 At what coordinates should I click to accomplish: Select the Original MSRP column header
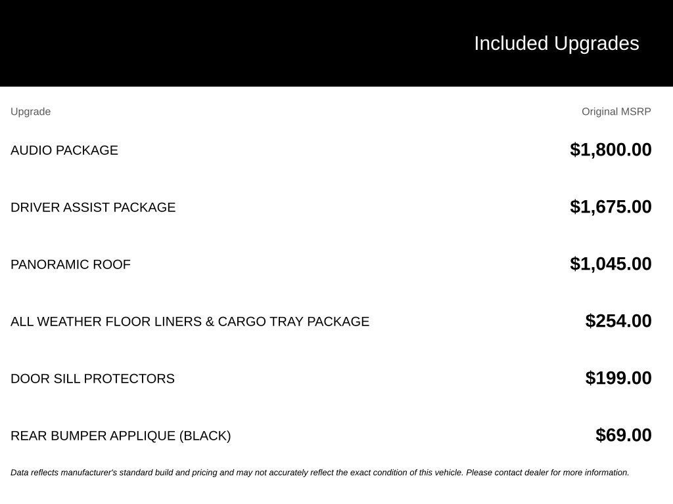616,112
